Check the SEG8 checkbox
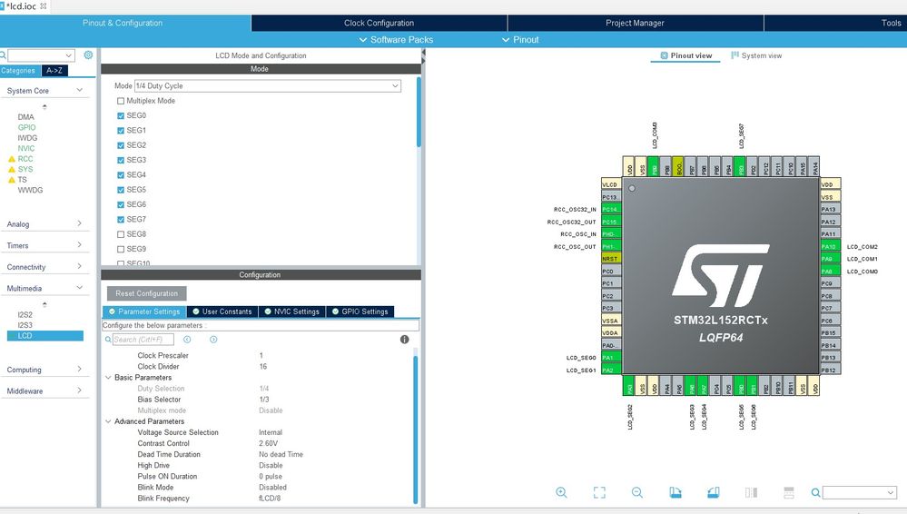Image resolution: width=907 pixels, height=514 pixels. [x=121, y=234]
